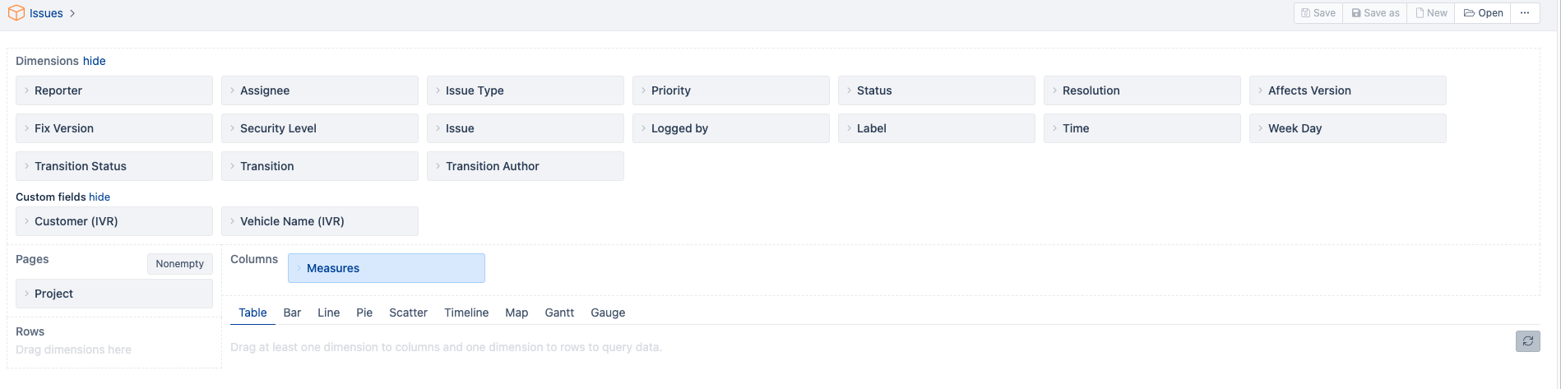
Task: Switch to the Timeline tab
Action: (466, 313)
